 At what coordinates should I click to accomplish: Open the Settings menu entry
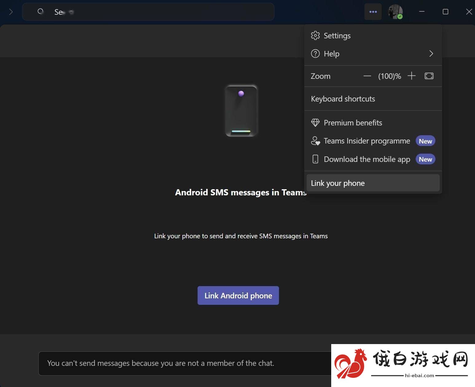(373, 36)
